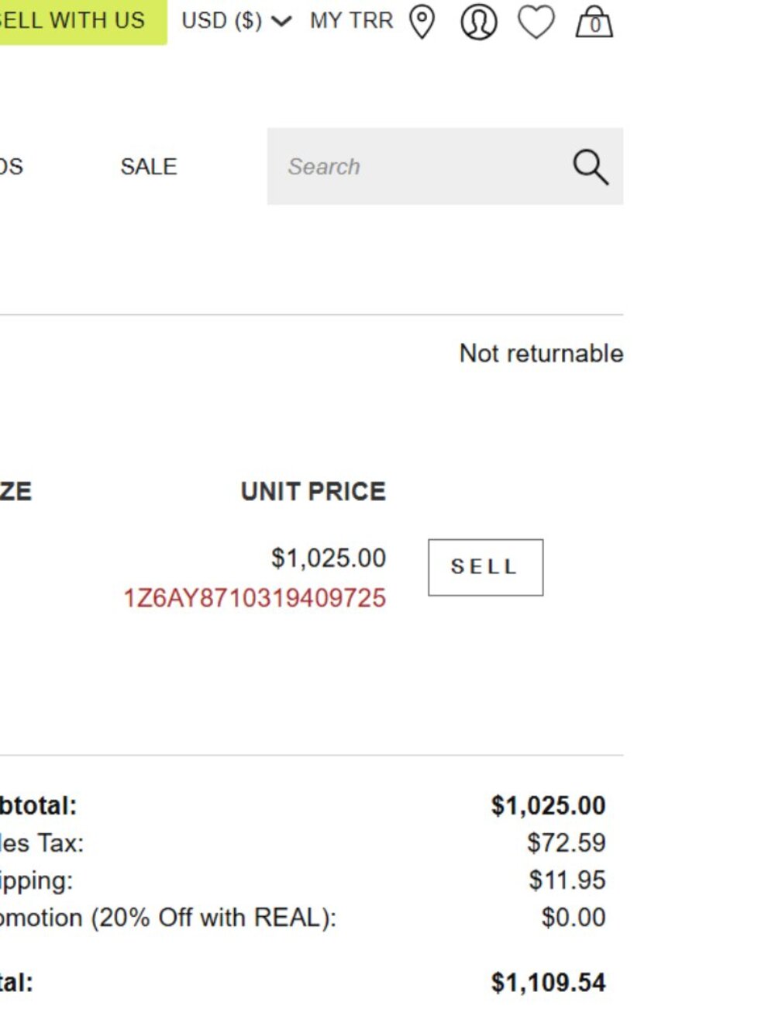Click the SELL WITH US button

click(x=83, y=21)
